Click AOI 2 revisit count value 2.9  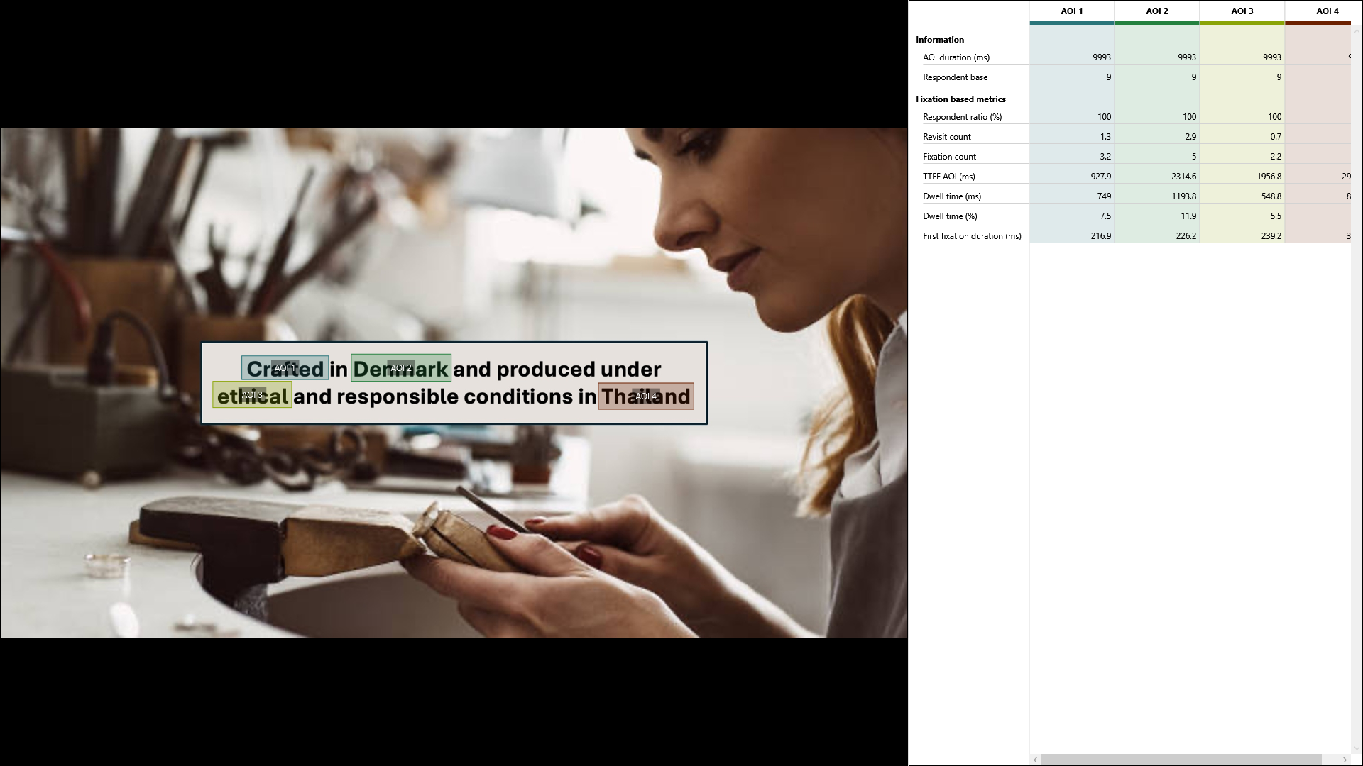point(1190,137)
